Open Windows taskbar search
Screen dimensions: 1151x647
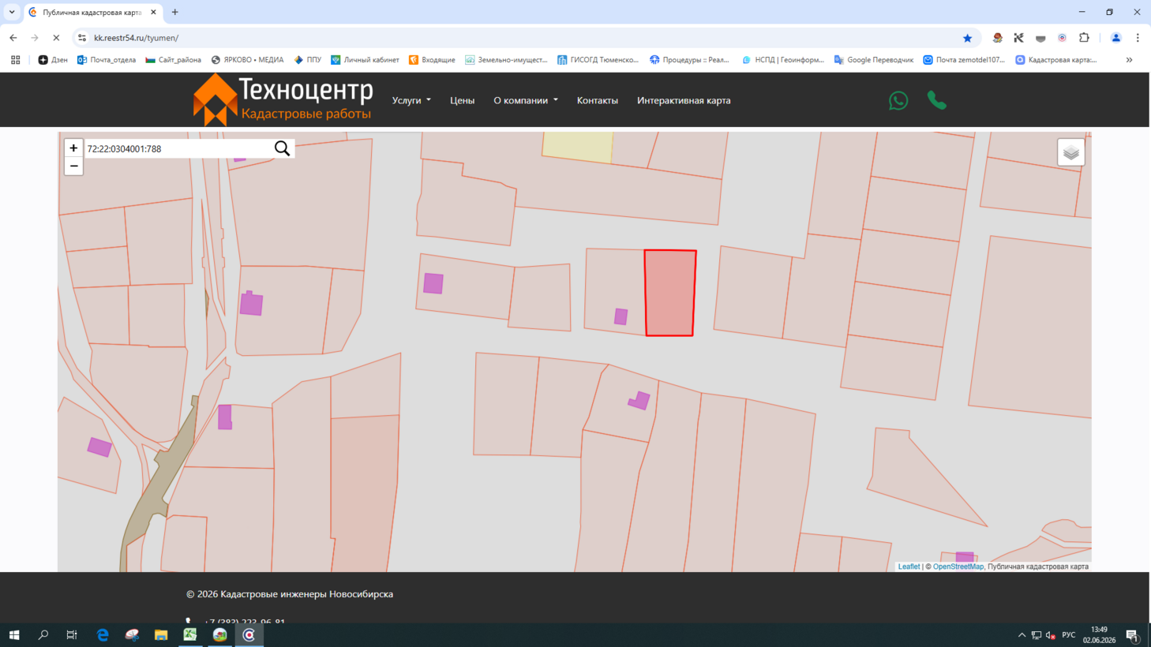tap(43, 635)
